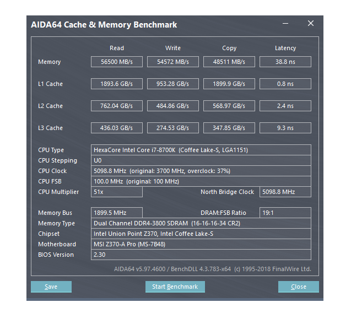Image resolution: width=351 pixels, height=324 pixels.
Task: Click CPU Stepping value U0
Action: coord(201,160)
